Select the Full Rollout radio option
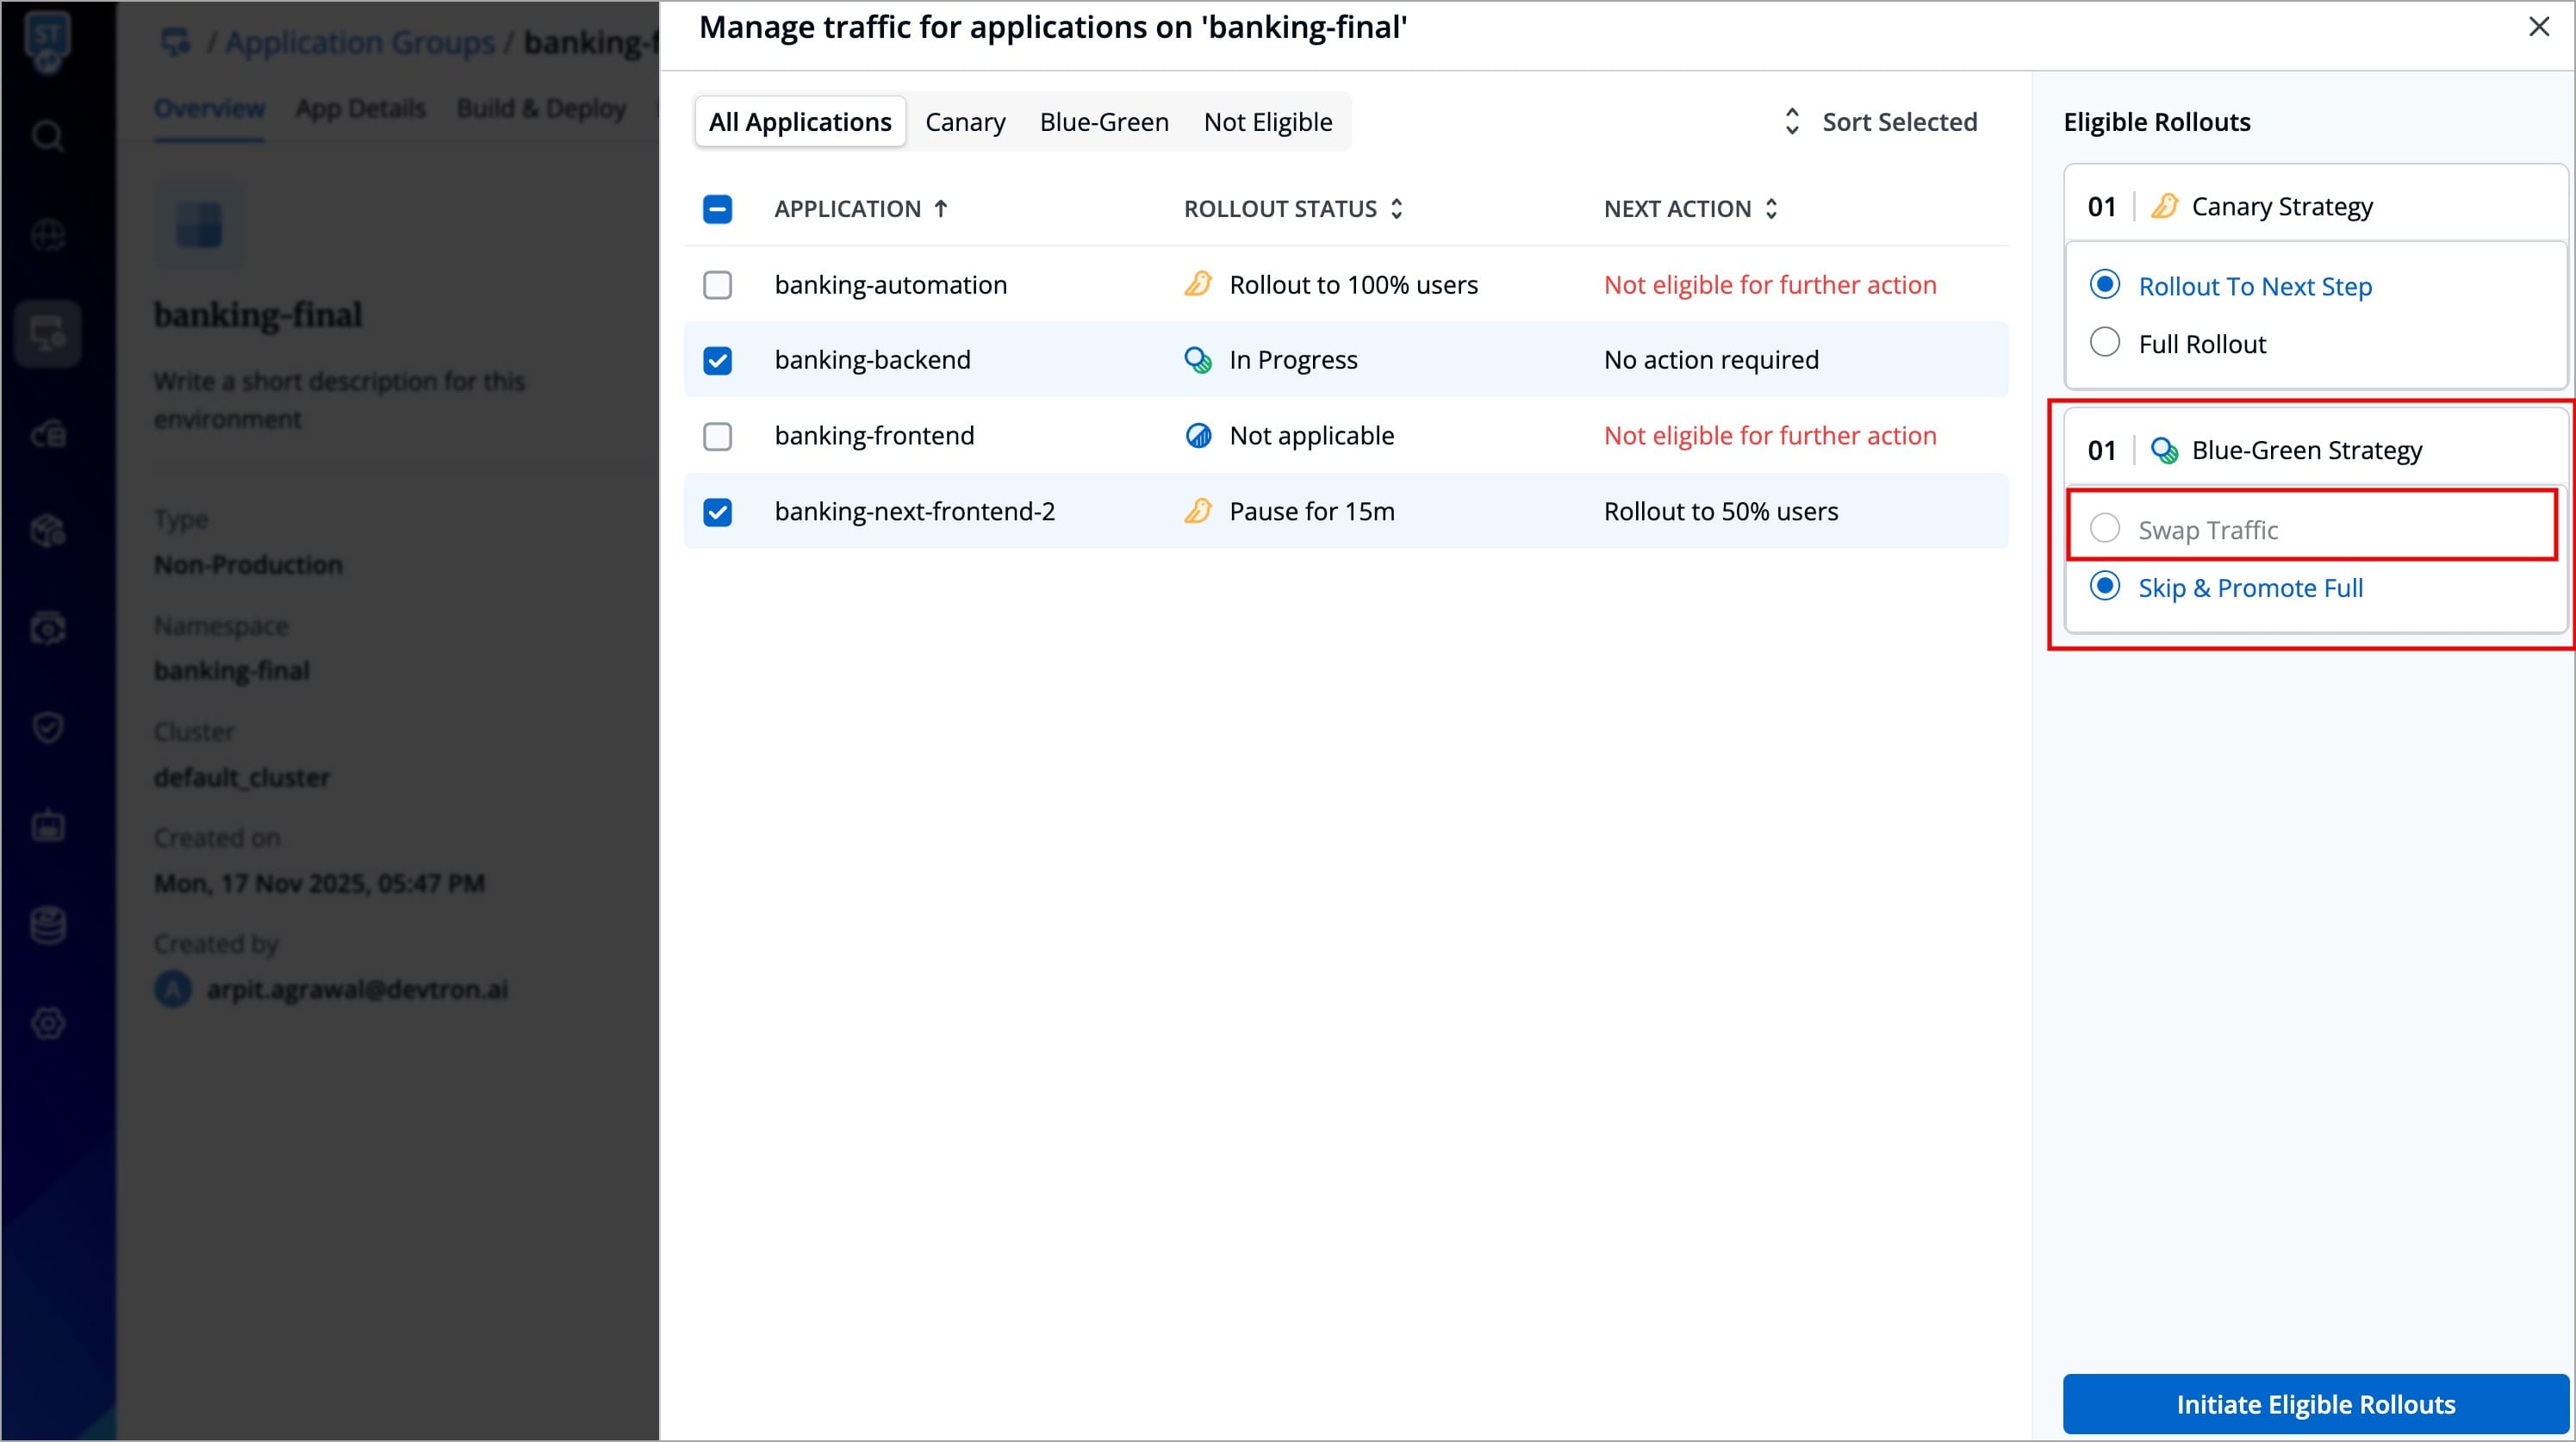The width and height of the screenshot is (2576, 1442). [x=2104, y=343]
